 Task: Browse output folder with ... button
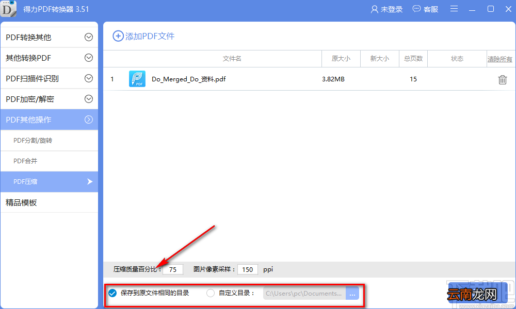(x=352, y=293)
